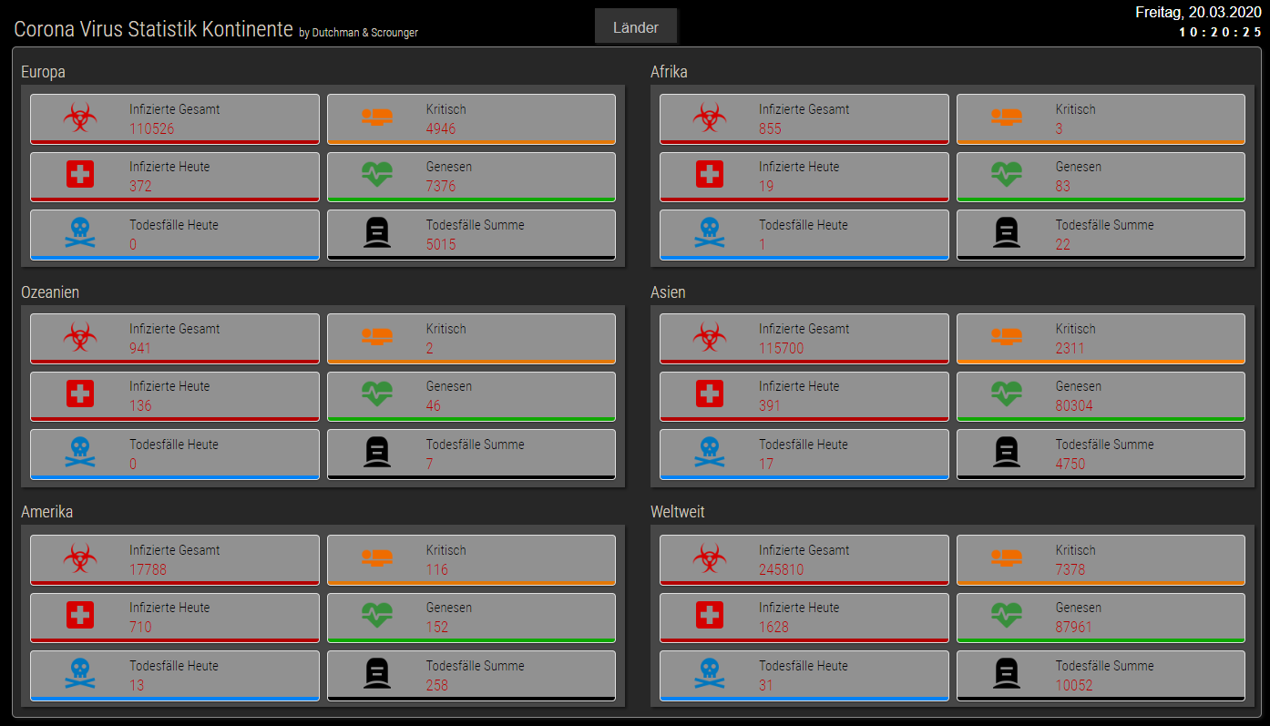
Task: Click Amerika biohazard infected-total icon
Action: coord(80,557)
